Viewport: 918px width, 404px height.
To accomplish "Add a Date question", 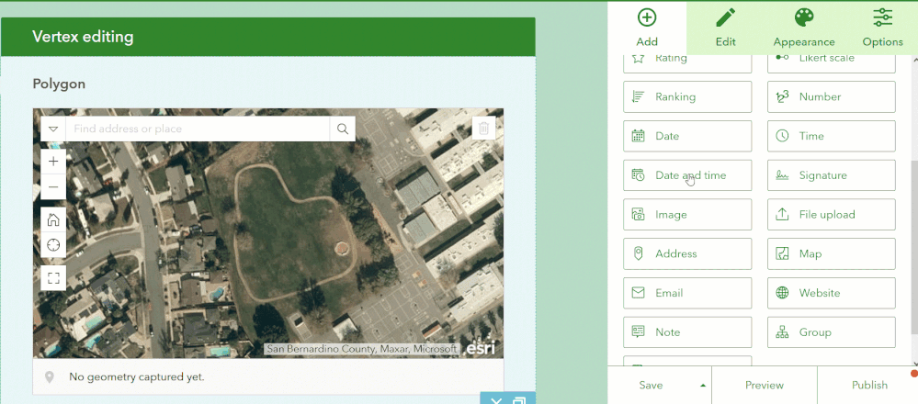I will click(687, 136).
